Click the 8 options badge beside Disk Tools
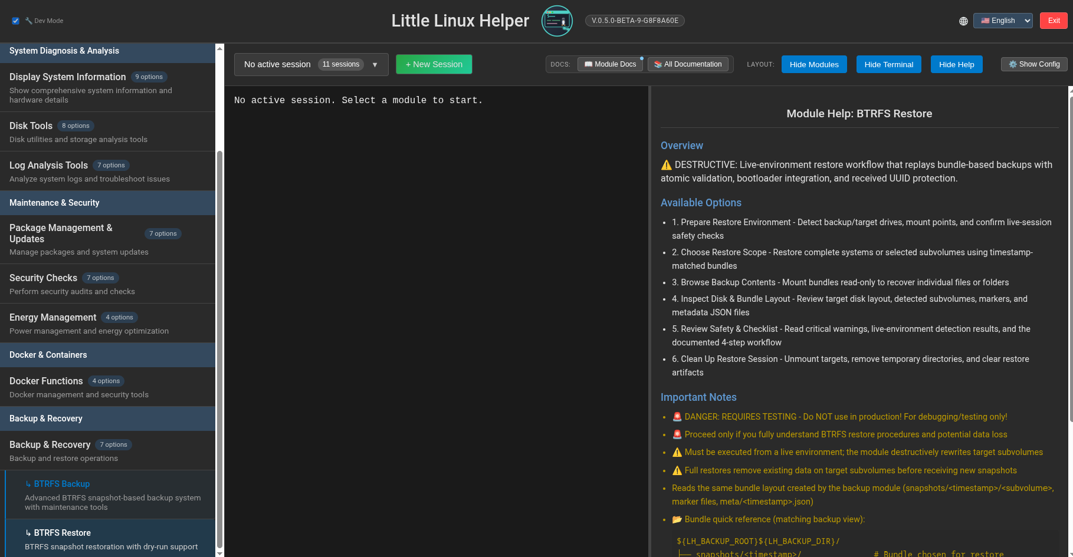 coord(76,126)
